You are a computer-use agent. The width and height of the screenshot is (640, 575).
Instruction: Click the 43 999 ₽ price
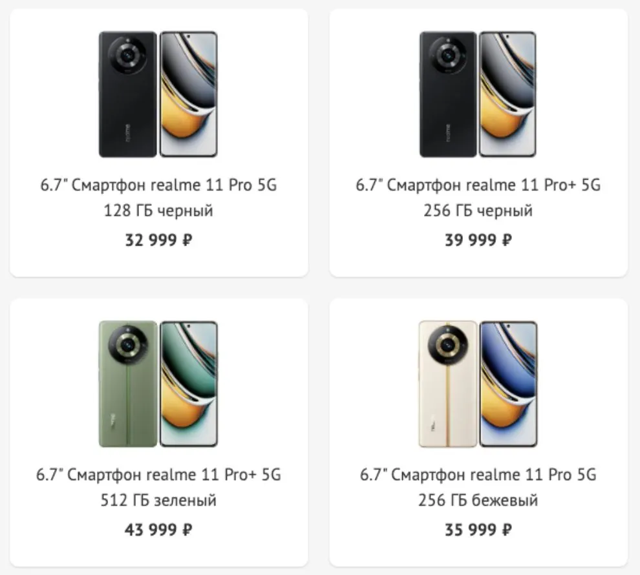point(158,530)
